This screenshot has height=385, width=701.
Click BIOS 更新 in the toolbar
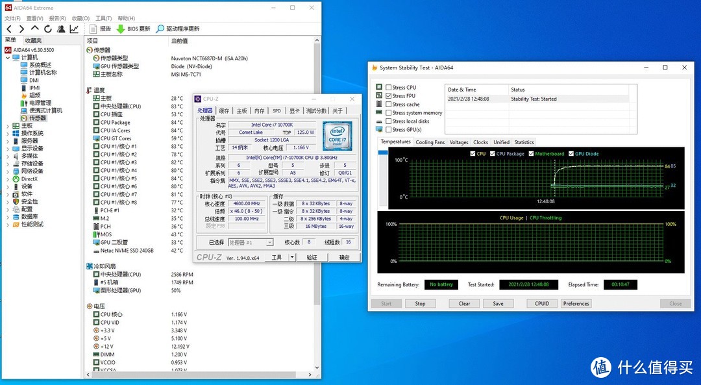pos(133,29)
